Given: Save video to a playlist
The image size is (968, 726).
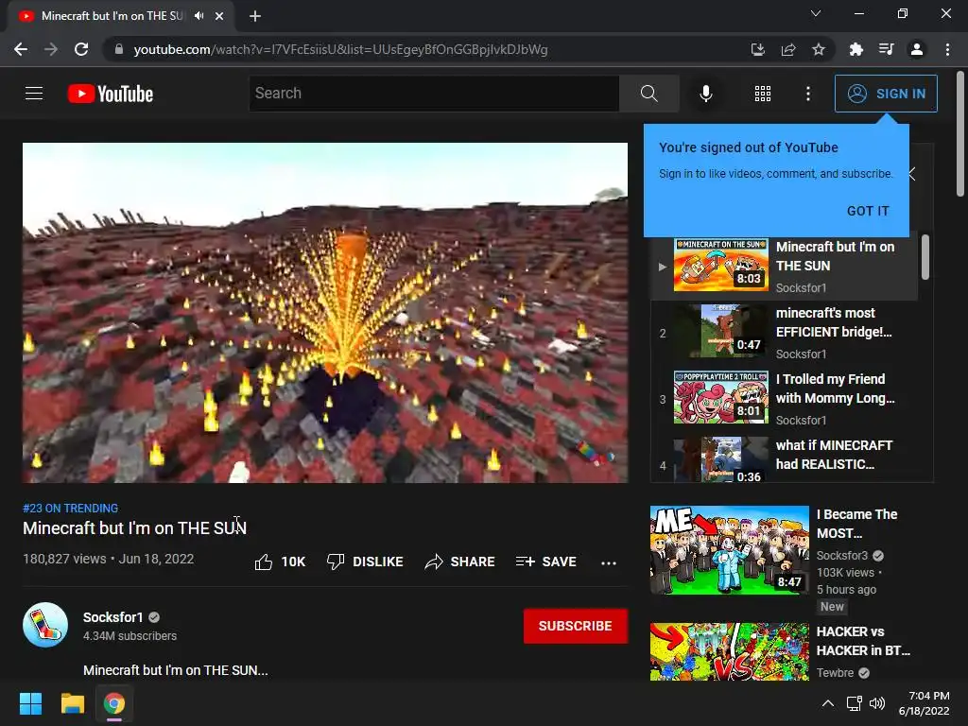Looking at the screenshot, I should tap(545, 562).
